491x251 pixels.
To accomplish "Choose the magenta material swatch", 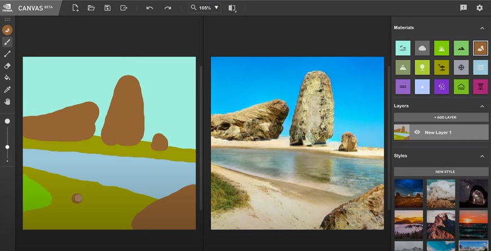I will click(x=480, y=87).
